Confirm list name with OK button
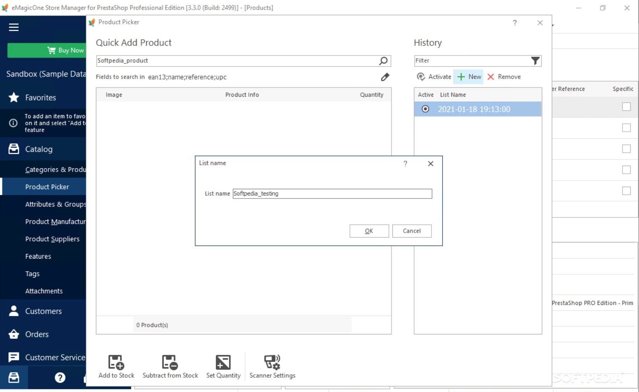This screenshot has height=392, width=639. coord(369,231)
